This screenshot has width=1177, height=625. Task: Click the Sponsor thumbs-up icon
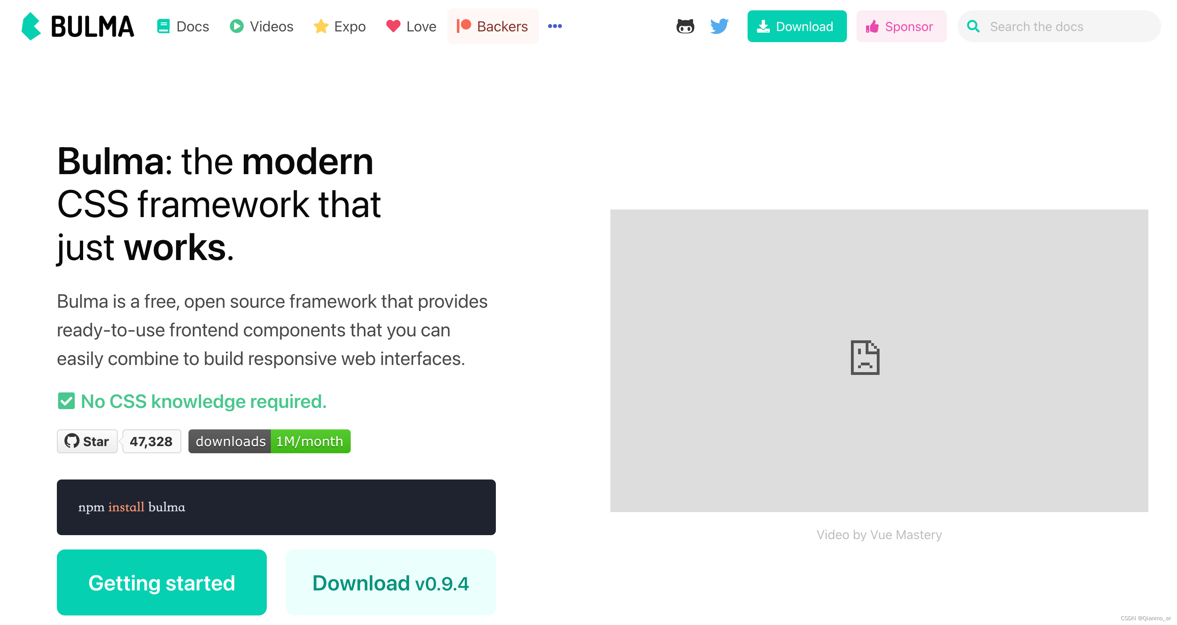872,27
